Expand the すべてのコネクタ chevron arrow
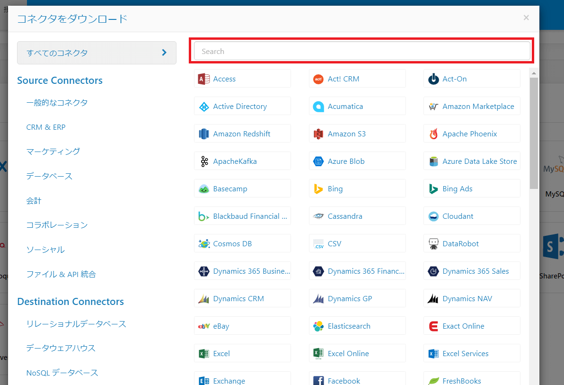This screenshot has width=564, height=385. click(164, 53)
